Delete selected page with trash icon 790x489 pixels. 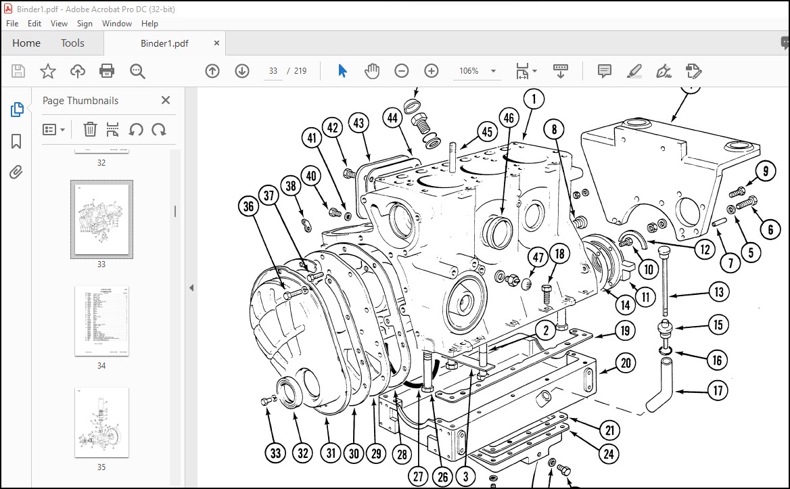pos(90,129)
